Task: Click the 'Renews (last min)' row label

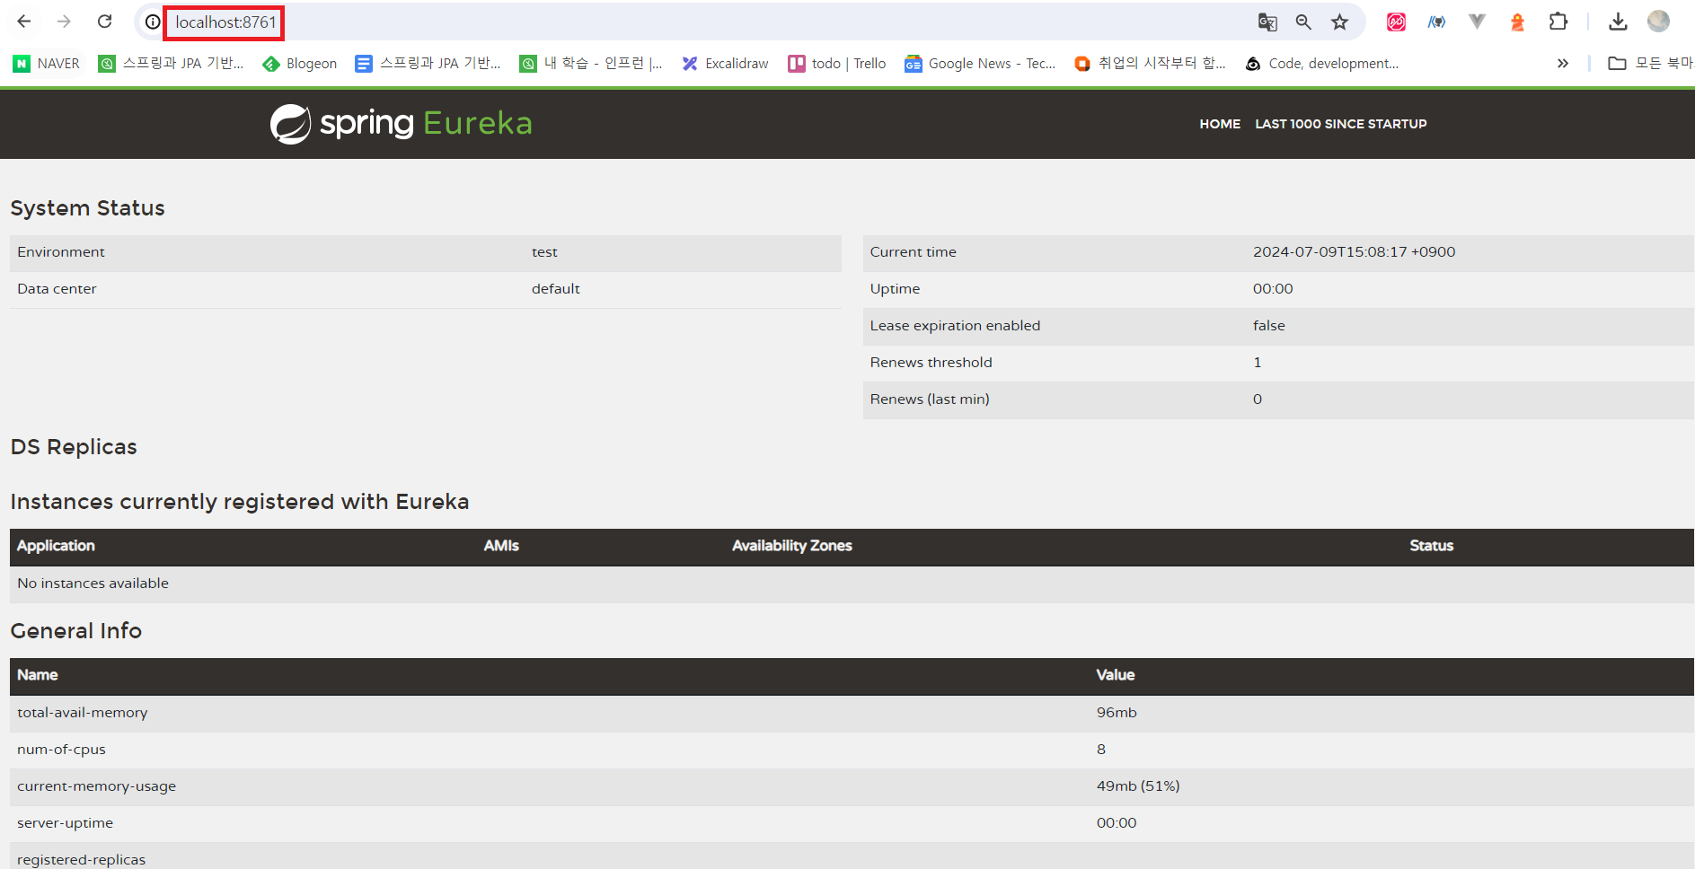Action: coord(930,399)
